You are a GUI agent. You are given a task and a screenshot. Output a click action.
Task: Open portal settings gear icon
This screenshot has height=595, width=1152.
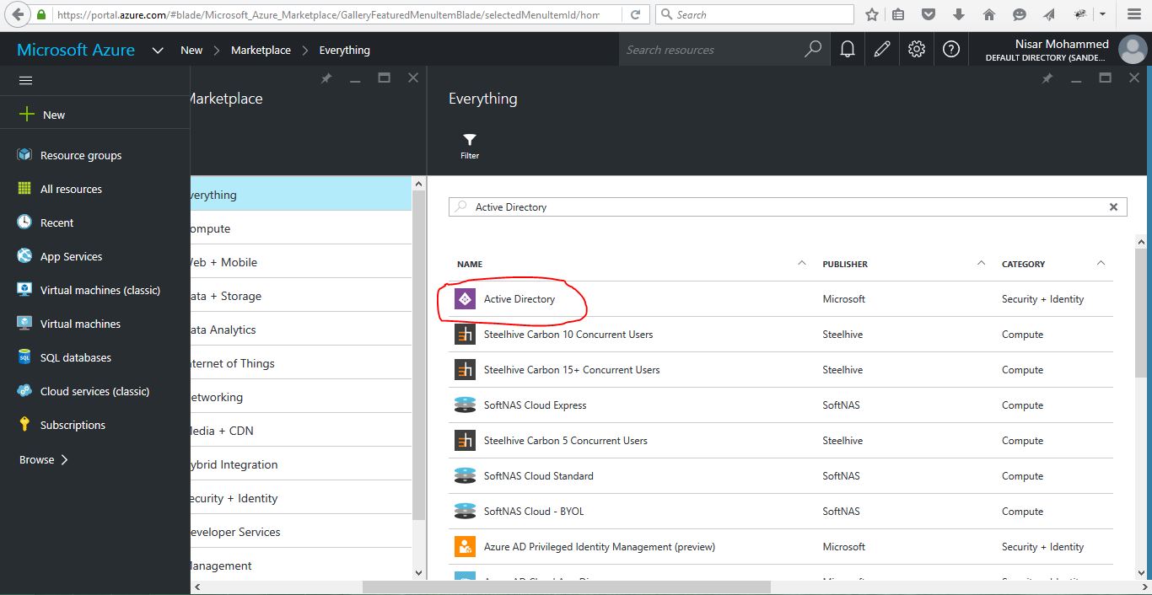(917, 50)
